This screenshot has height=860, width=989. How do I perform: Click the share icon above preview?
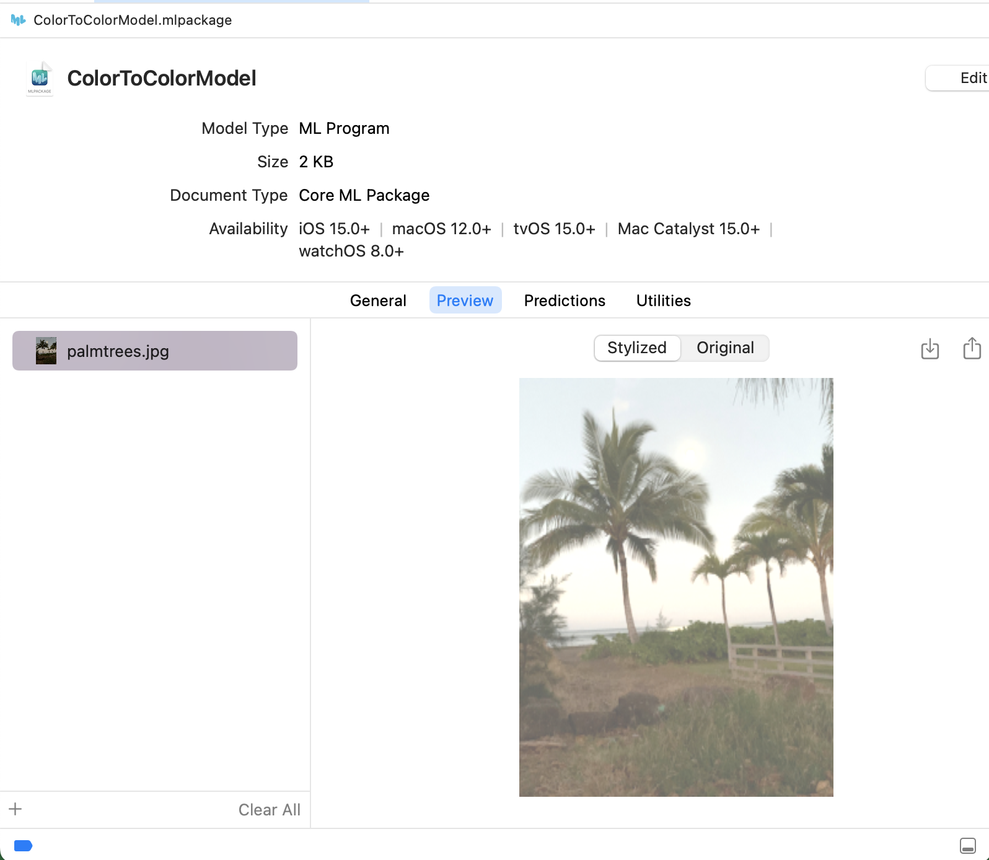coord(972,348)
